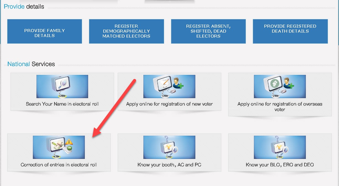The image size is (339, 186).
Task: Click the Provide details section heading
Action: 24,6
